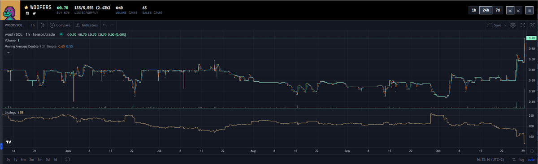The width and height of the screenshot is (538, 164).
Task: Open the time axis settings gear
Action: pos(532,151)
